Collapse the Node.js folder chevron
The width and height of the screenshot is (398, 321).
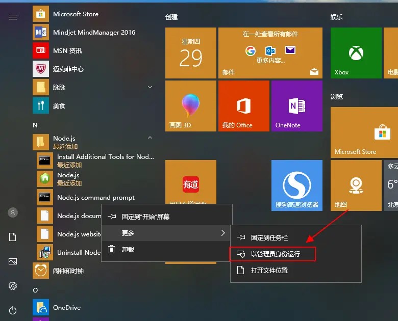pos(150,138)
